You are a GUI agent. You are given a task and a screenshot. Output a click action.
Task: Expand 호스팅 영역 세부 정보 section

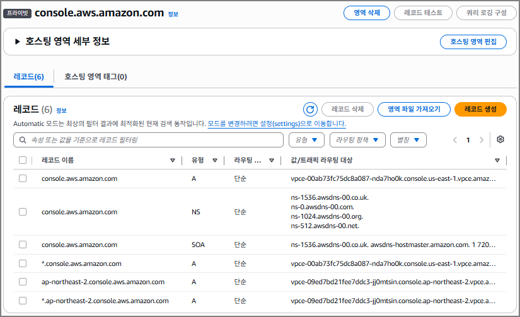(17, 42)
